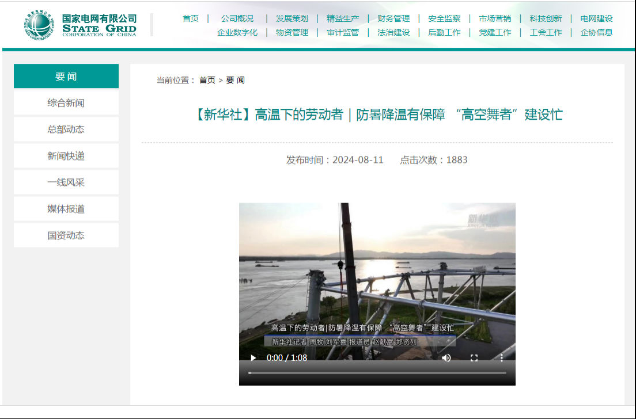Screen dimensions: 636x419
Task: Click the article title 高温下的劳动者
Action: [x=378, y=115]
